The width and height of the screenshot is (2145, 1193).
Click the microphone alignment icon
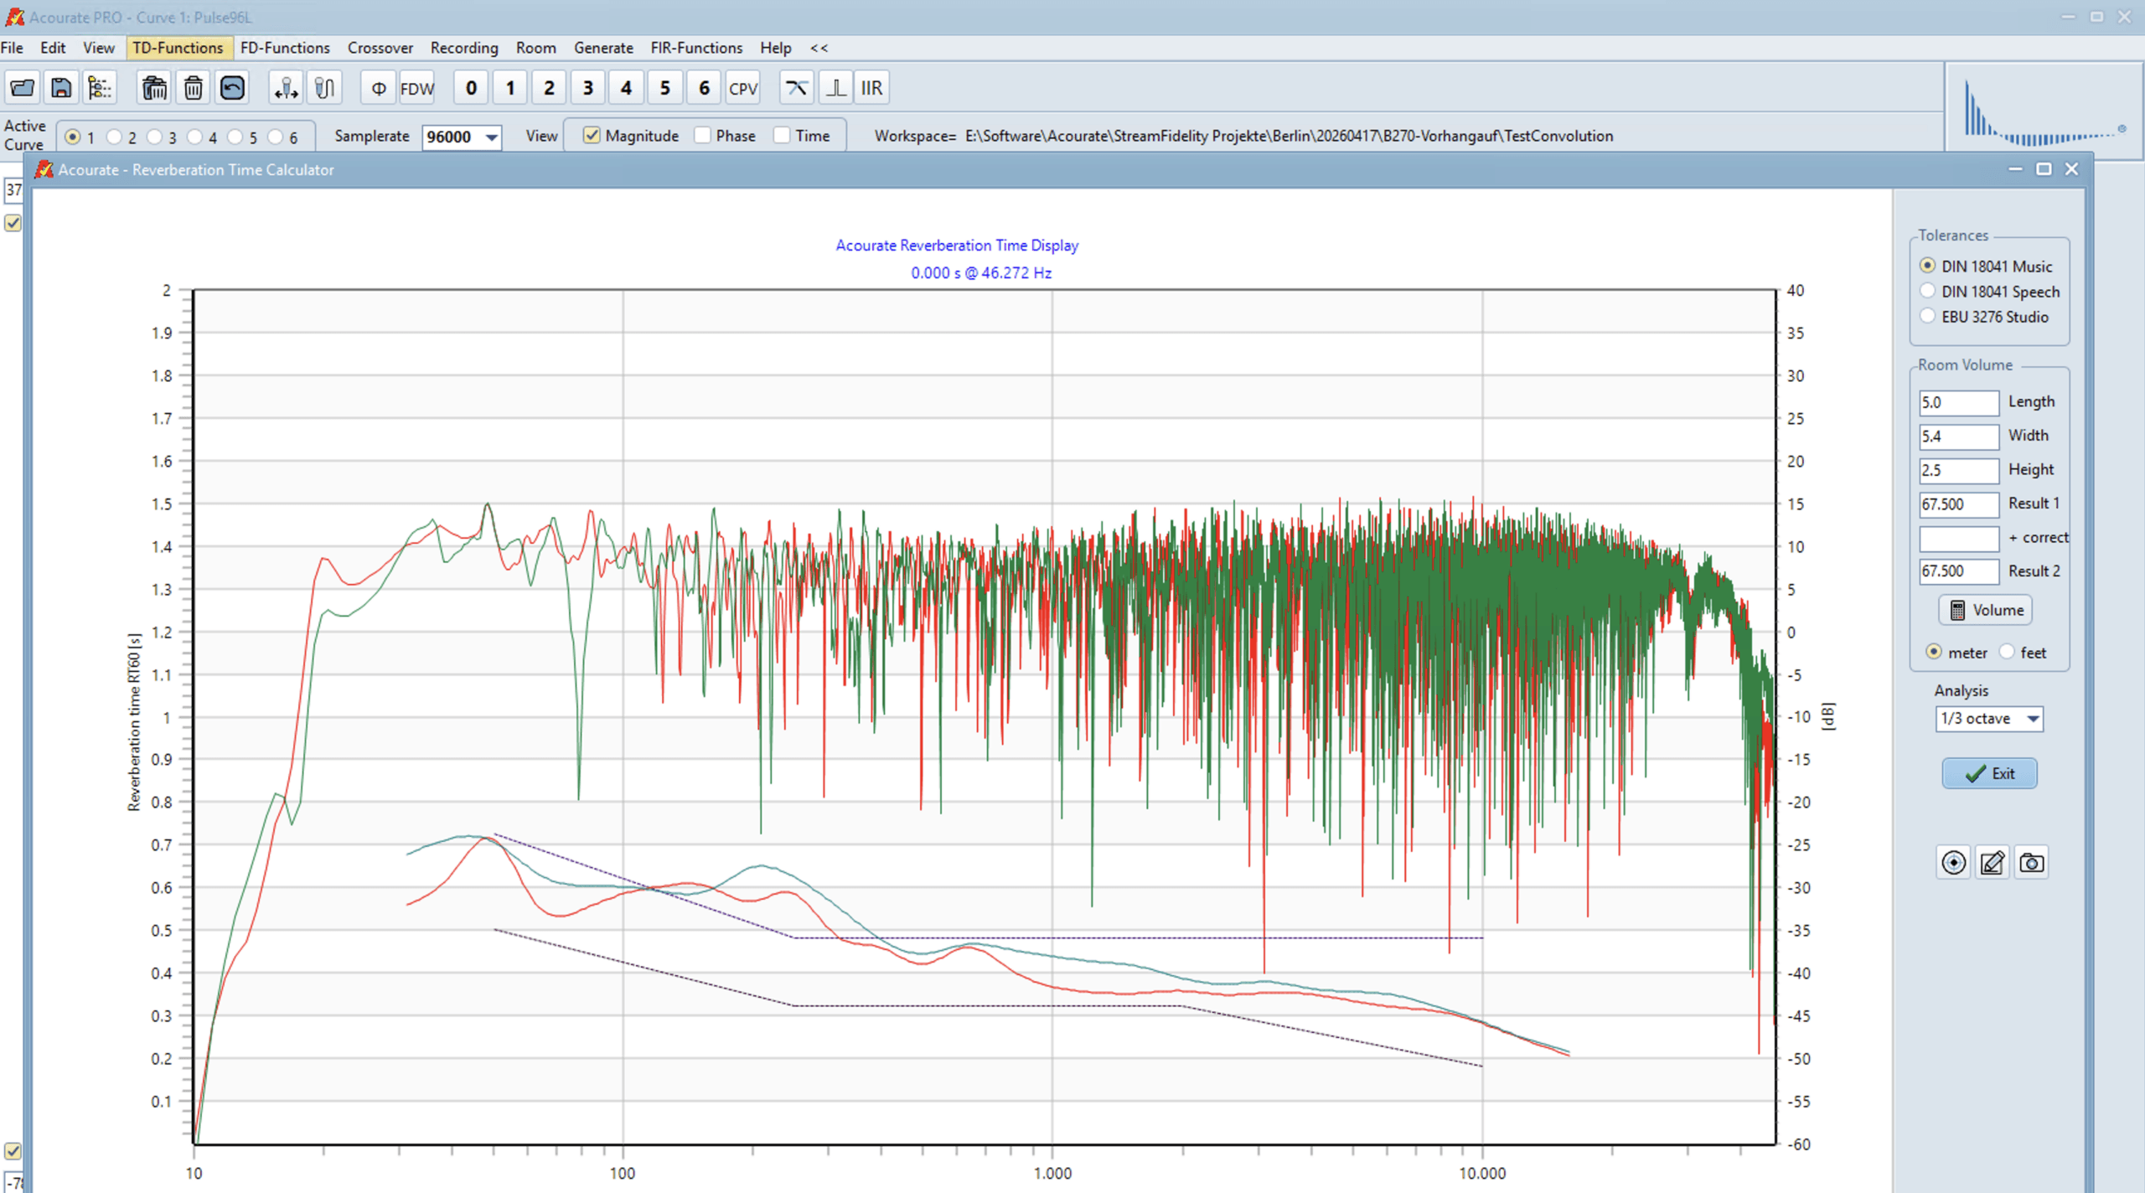point(286,88)
